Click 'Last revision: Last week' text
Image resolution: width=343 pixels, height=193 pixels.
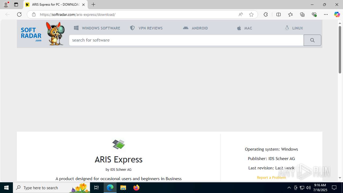(x=271, y=168)
